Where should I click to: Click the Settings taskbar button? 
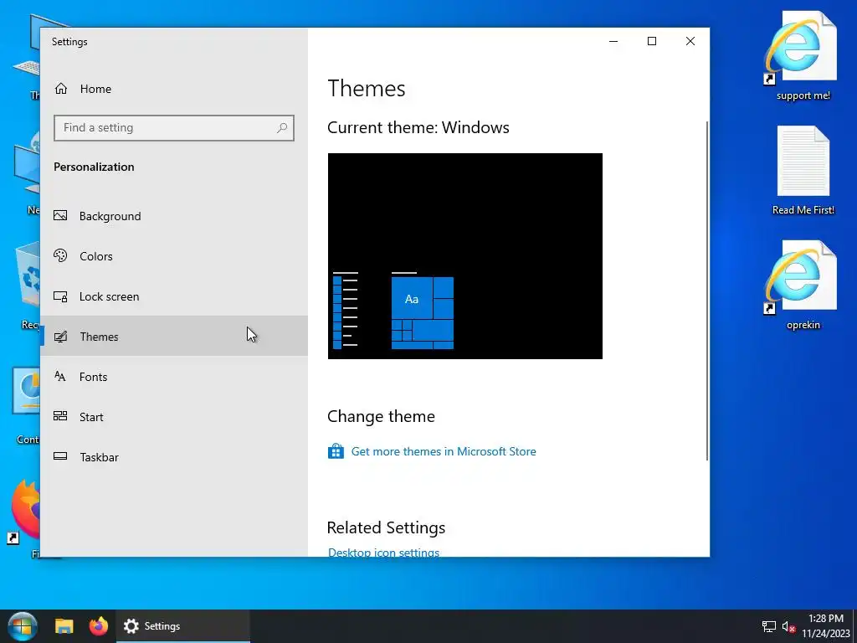click(182, 626)
